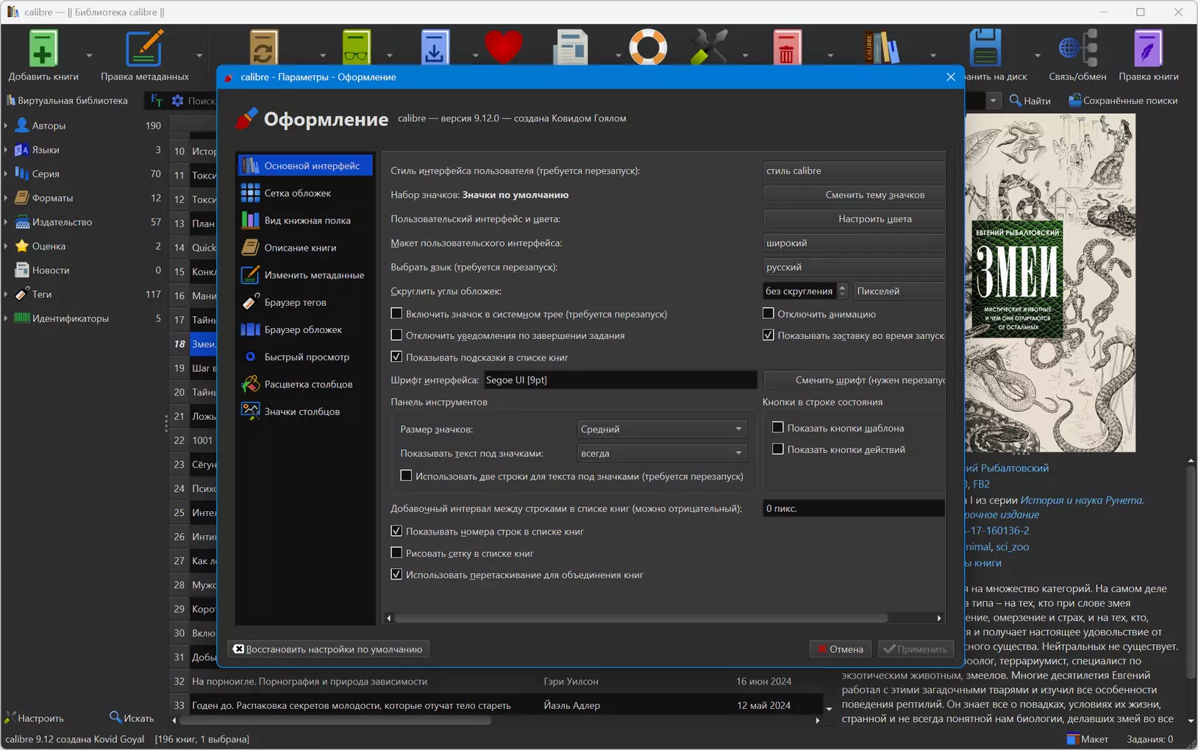This screenshot has width=1198, height=750.
Task: Click Restore default settings button
Action: [x=329, y=649]
